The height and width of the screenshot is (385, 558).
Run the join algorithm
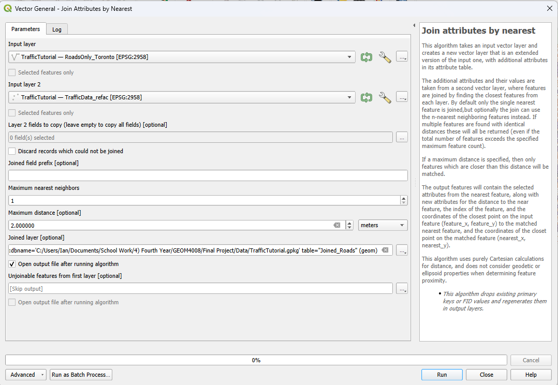point(442,375)
